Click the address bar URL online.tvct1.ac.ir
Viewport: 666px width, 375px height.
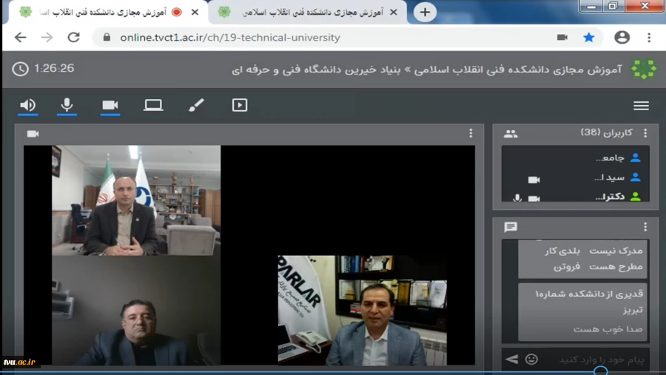229,37
